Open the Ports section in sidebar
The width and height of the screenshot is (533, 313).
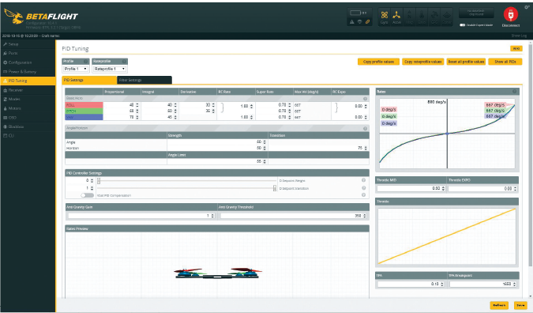tap(28, 54)
